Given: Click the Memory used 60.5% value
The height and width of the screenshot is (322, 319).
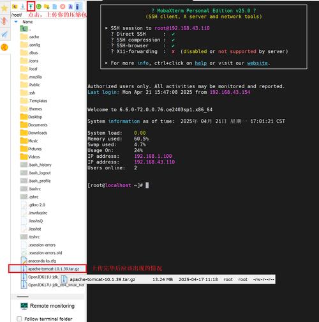Looking at the screenshot, I should [x=141, y=139].
